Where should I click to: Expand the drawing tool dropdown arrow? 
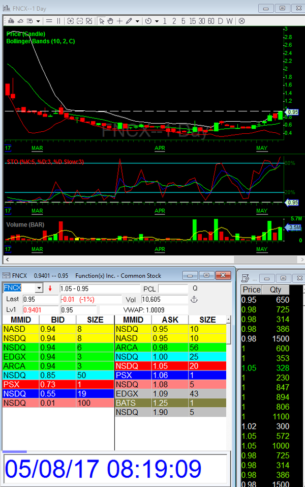(x=137, y=21)
